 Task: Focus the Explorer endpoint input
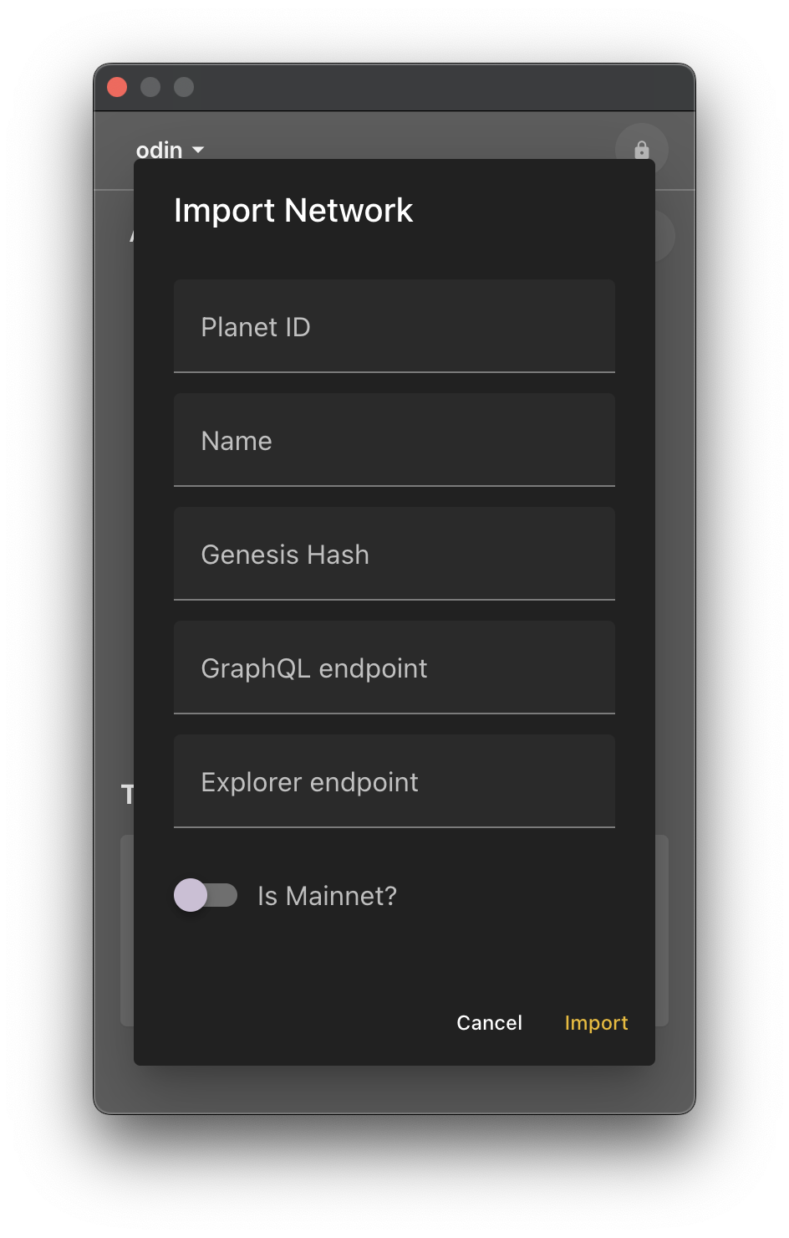tap(394, 781)
